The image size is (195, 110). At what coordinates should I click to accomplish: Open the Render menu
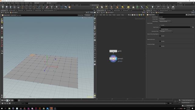[x=9, y=3]
